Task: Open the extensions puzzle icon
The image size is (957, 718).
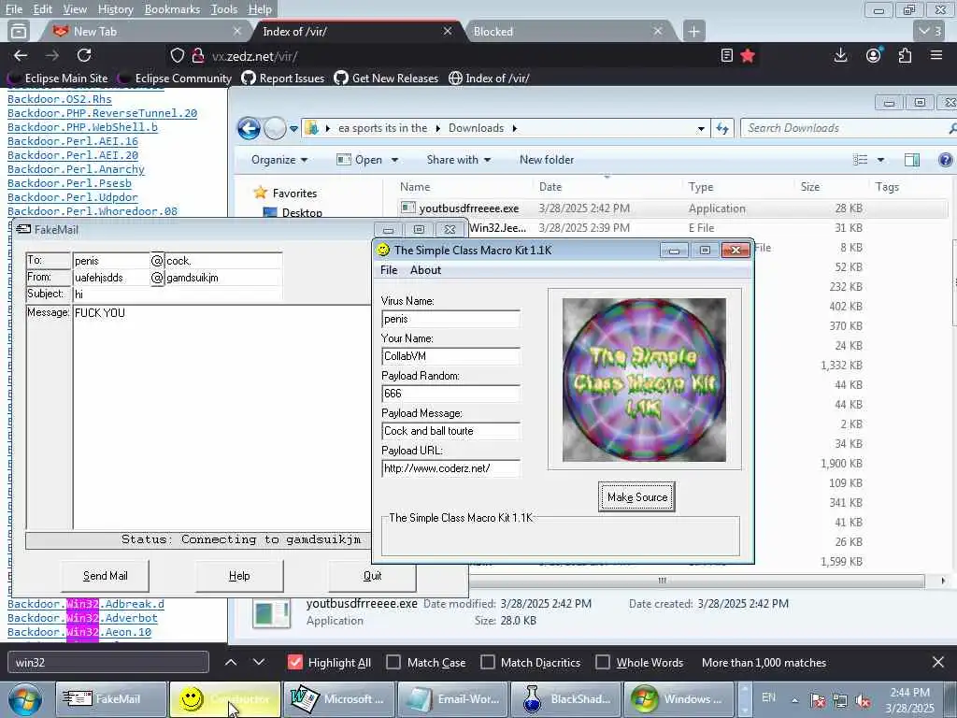Action: click(x=905, y=55)
